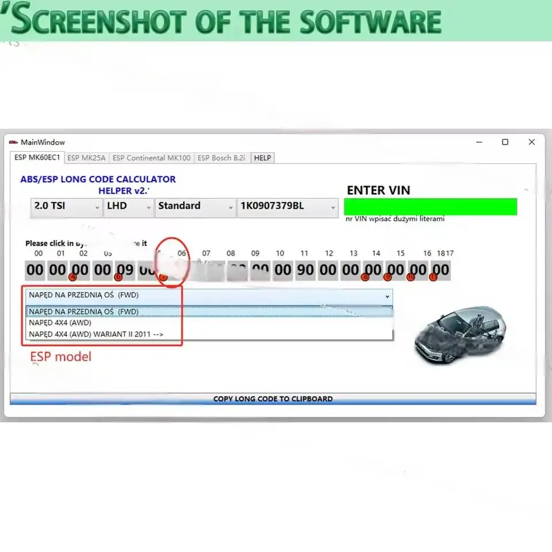Click byte box 11 showing value 90
Image resolution: width=552 pixels, height=552 pixels.
coord(304,269)
